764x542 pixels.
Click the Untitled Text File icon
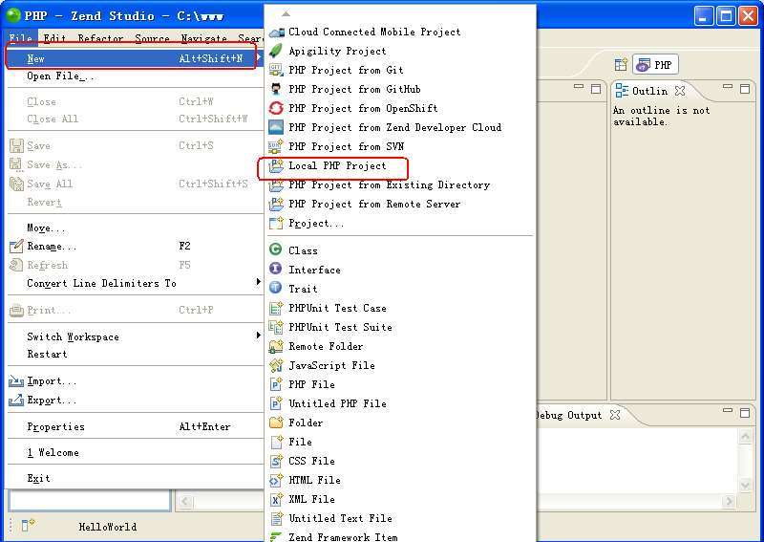click(276, 518)
